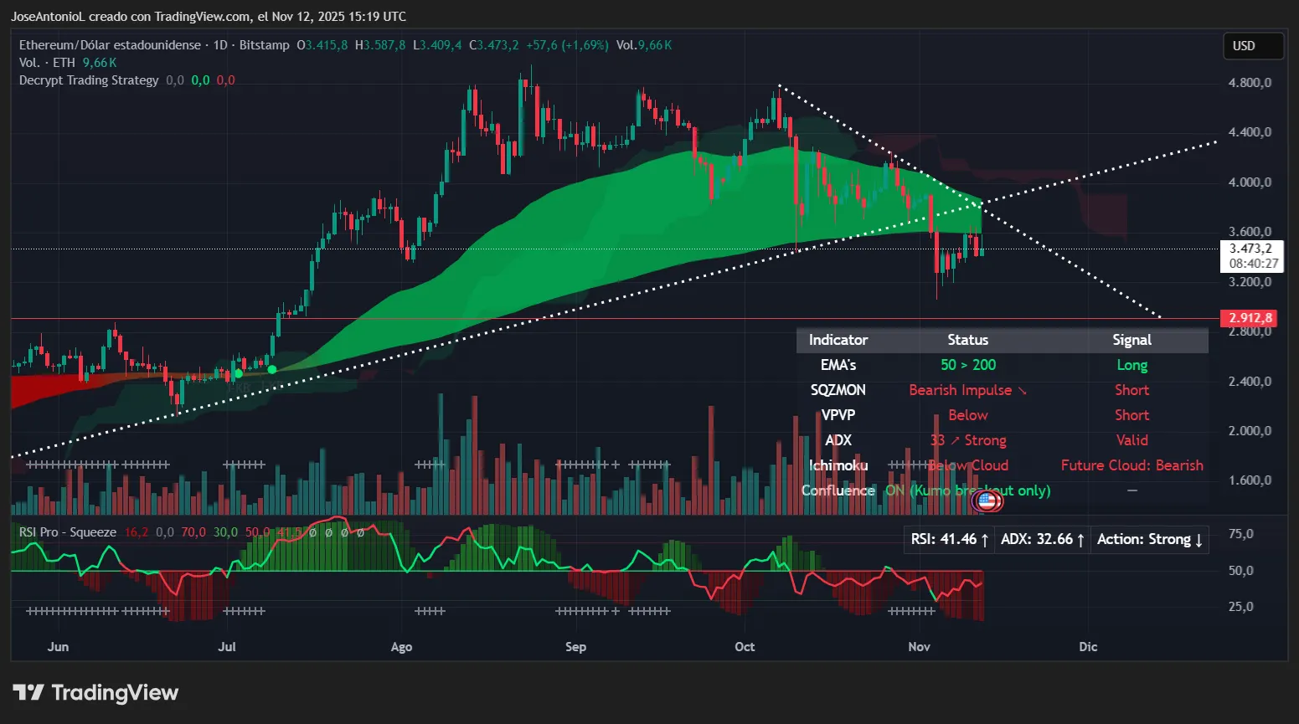This screenshot has width=1299, height=724.
Task: Select the Indicator column header
Action: 838,340
